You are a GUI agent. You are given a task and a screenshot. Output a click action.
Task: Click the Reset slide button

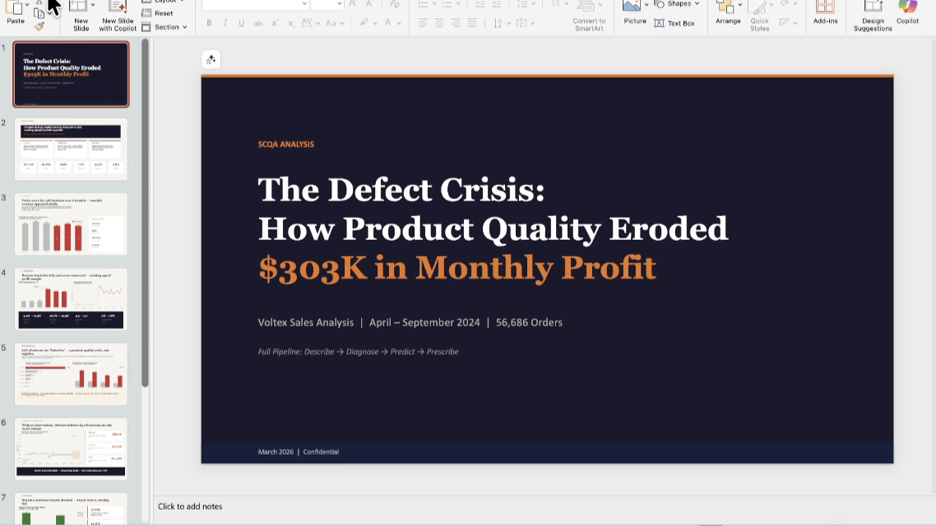tap(158, 13)
